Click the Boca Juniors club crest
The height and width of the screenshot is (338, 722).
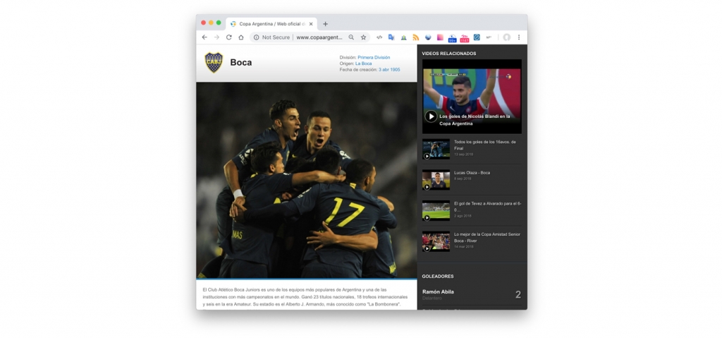point(214,62)
